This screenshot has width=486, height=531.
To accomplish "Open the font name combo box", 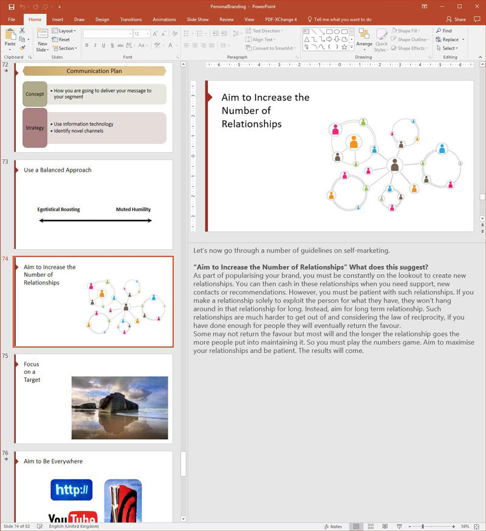I will click(x=108, y=34).
